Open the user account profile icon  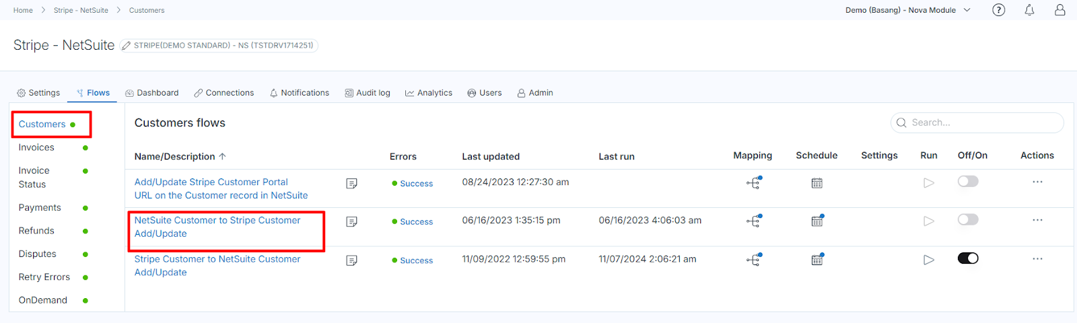tap(1059, 10)
